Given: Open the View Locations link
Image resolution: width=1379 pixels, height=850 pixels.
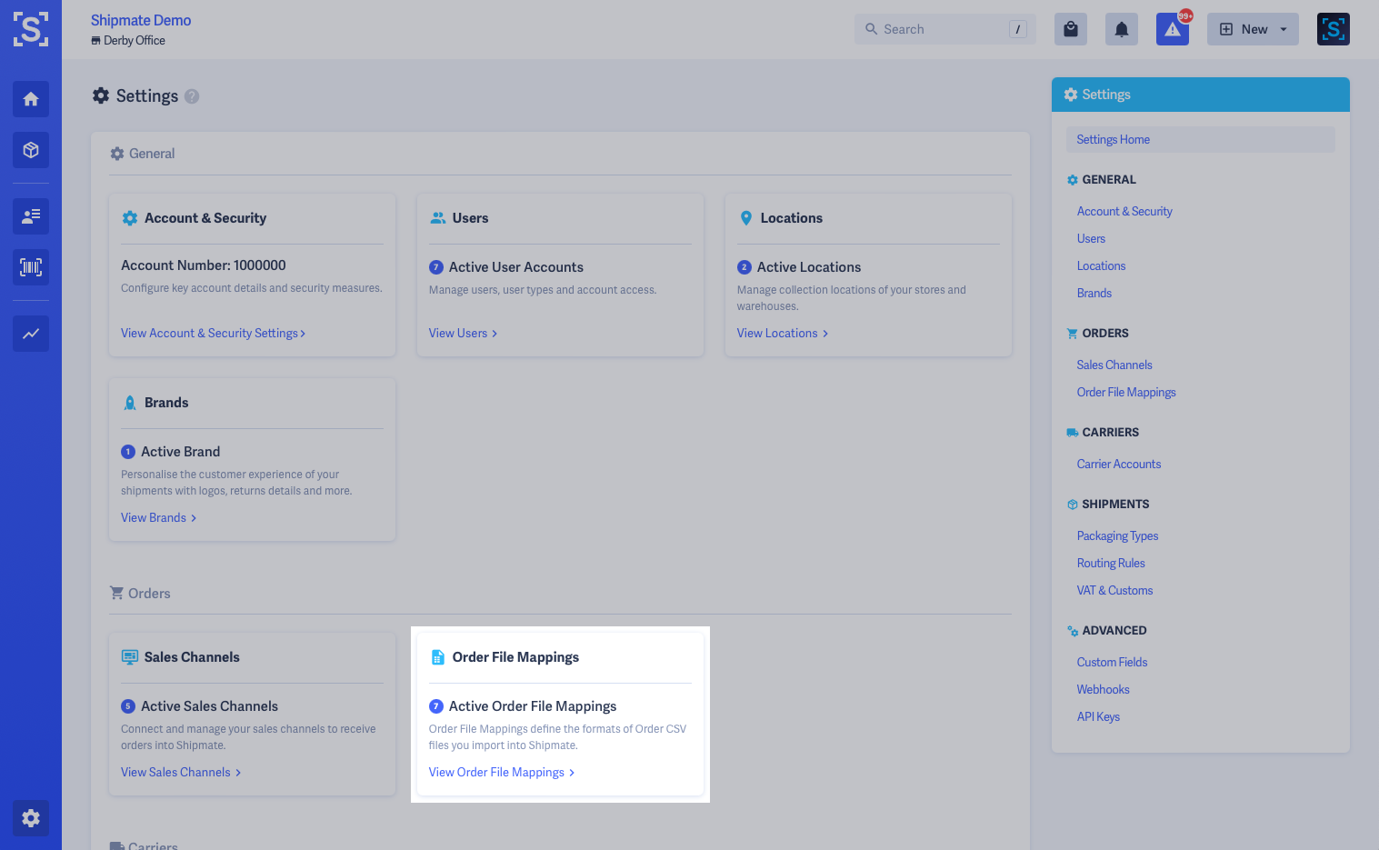Looking at the screenshot, I should [783, 334].
